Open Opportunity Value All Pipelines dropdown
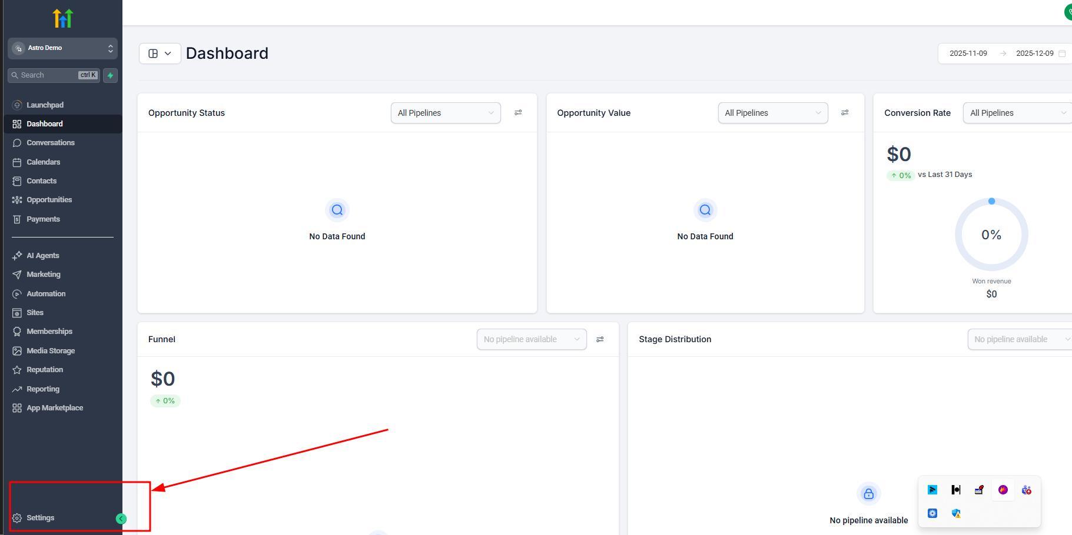This screenshot has width=1072, height=535. coord(772,113)
